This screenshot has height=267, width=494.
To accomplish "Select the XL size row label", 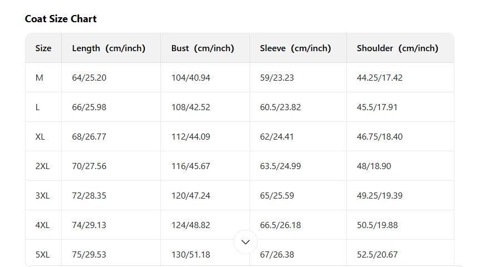I will (41, 137).
